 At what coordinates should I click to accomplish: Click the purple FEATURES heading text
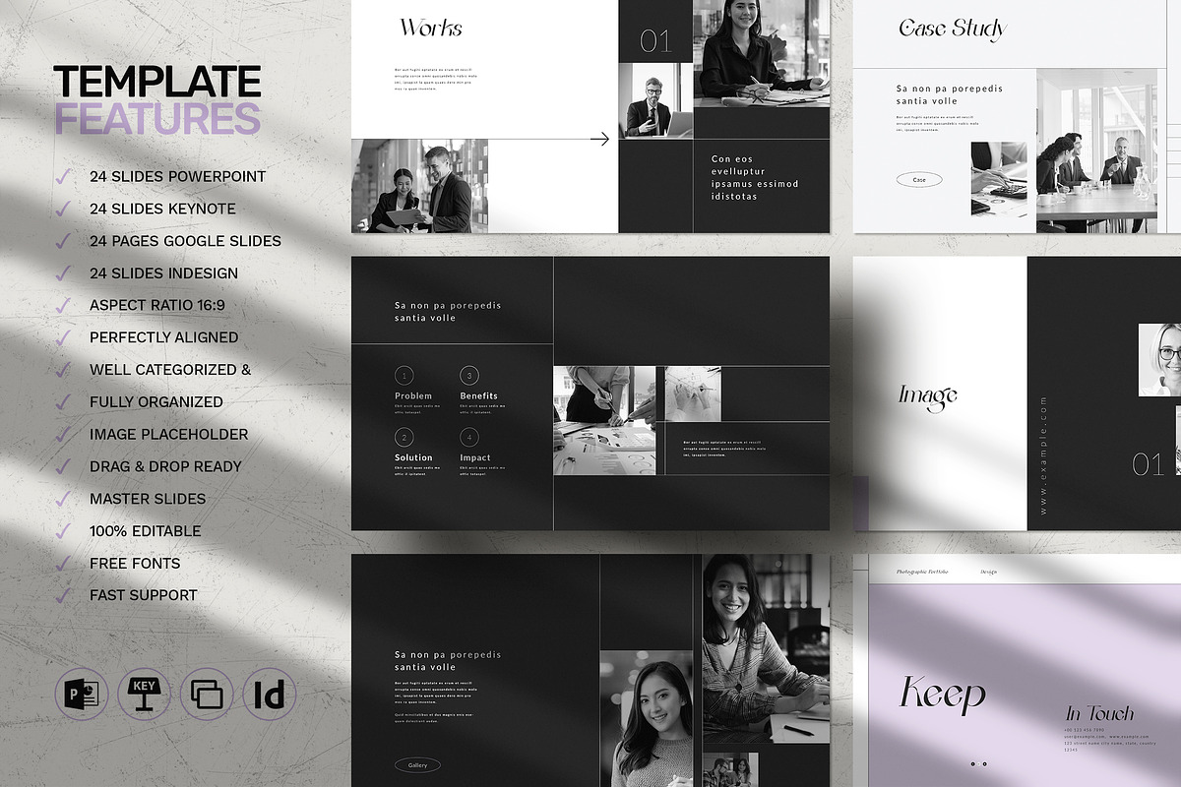[157, 118]
